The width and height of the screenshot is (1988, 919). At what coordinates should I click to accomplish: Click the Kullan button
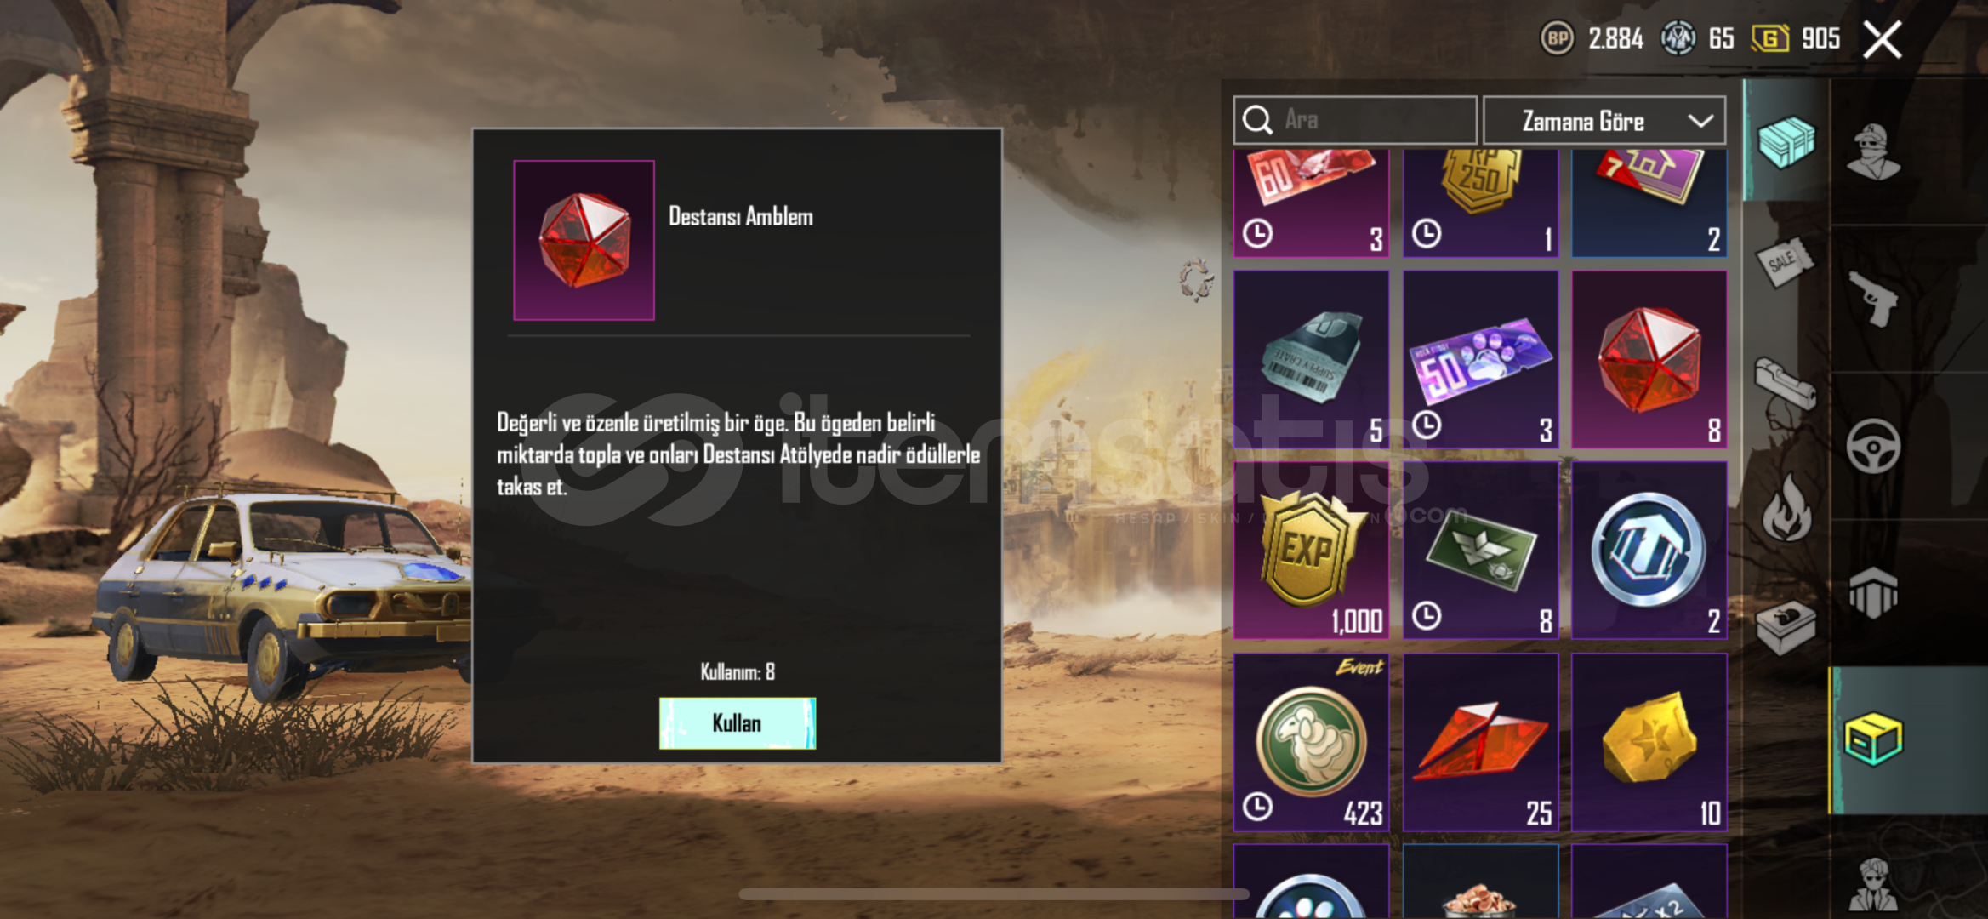(x=737, y=723)
